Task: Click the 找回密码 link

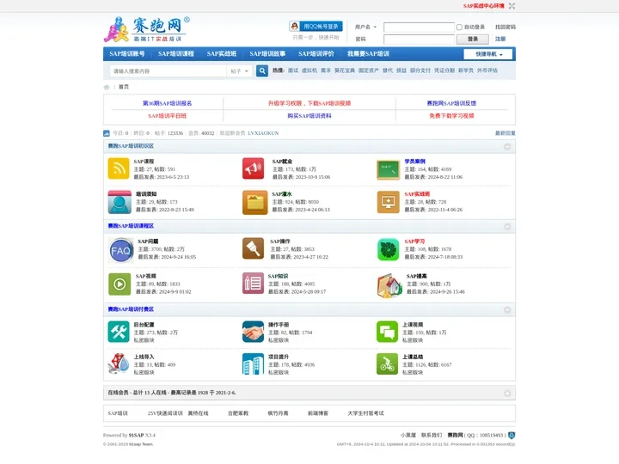Action: (x=506, y=27)
